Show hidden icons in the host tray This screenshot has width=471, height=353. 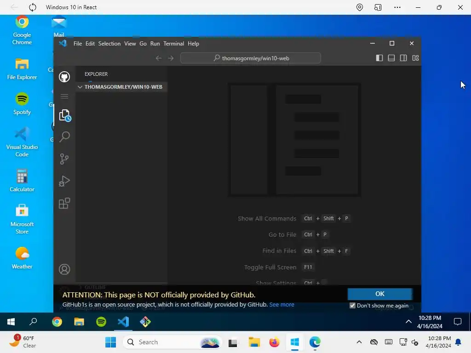pos(359,342)
